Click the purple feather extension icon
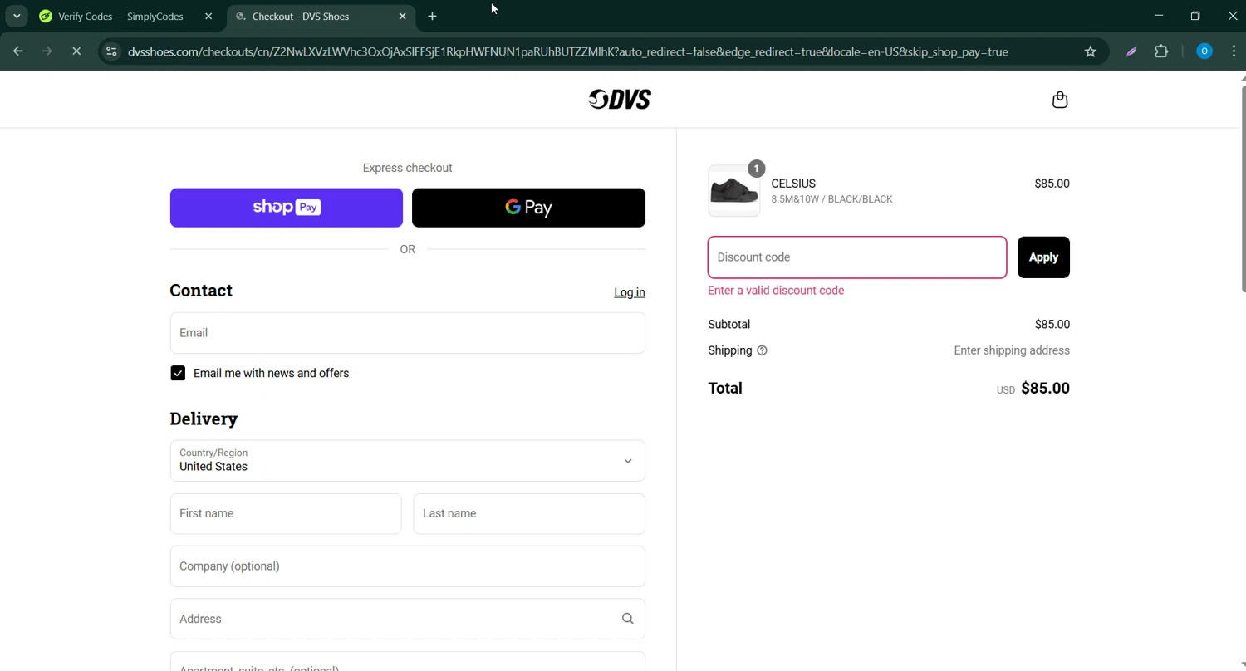The image size is (1246, 671). coord(1131,51)
